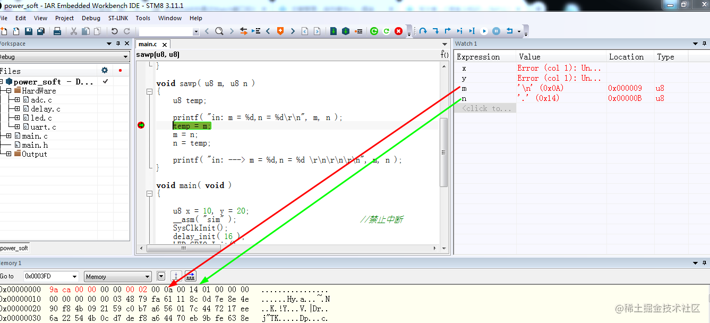Click the Copy toolbar icon
Screen dimensions: 710x323
[85, 31]
